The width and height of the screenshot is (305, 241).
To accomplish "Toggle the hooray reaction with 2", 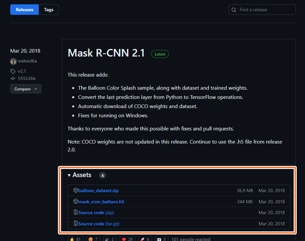I will point(110,239).
